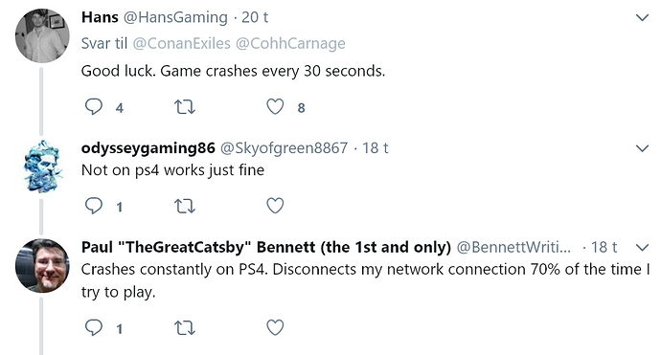Reply to odysseygaming86's ps4 tweet
Screen dimensions: 661x355
coord(94,206)
